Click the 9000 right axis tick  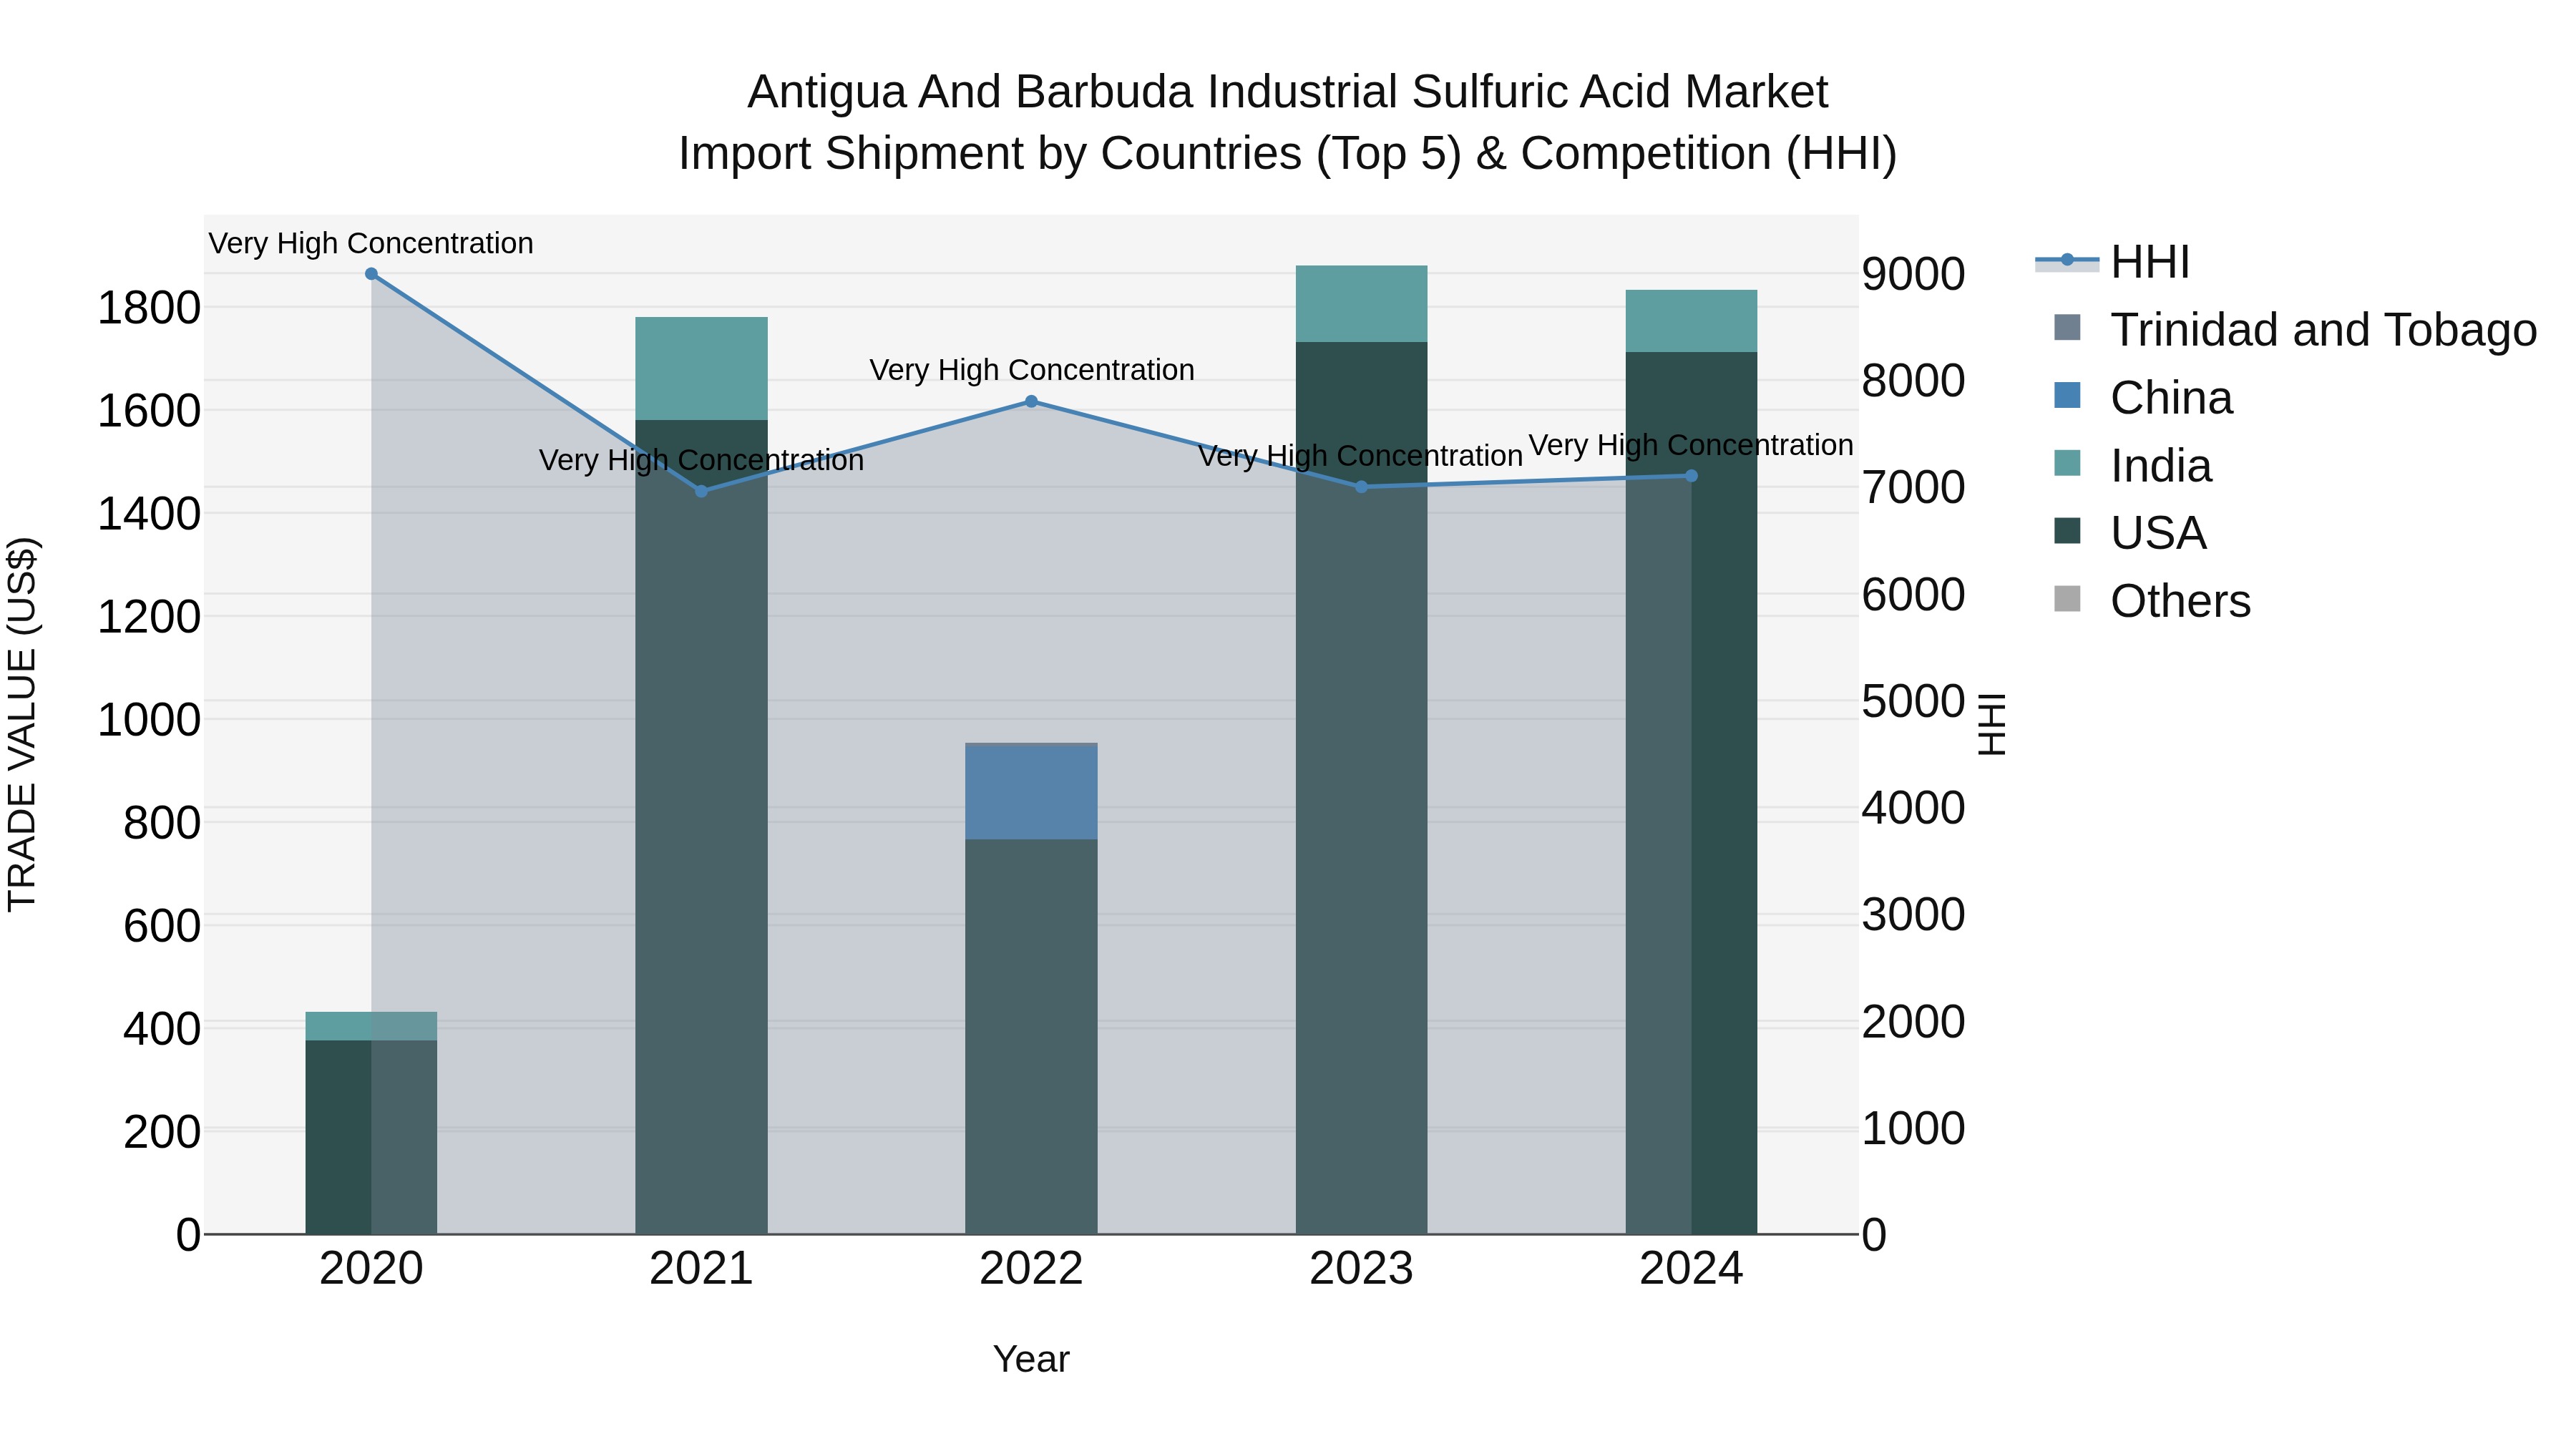coord(1913,274)
